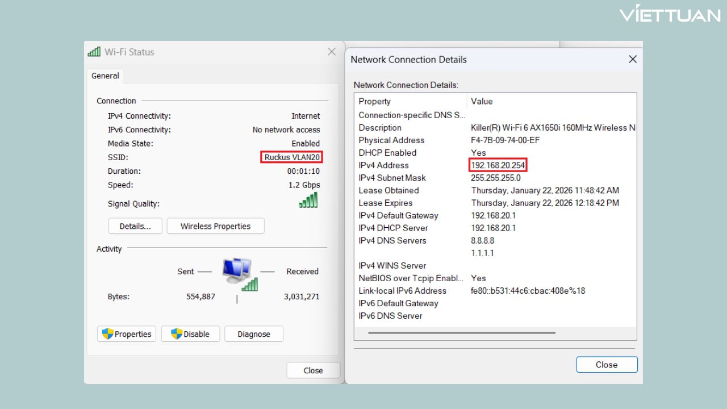Click Close in the Wi-Fi Status window
This screenshot has height=409, width=727.
313,370
